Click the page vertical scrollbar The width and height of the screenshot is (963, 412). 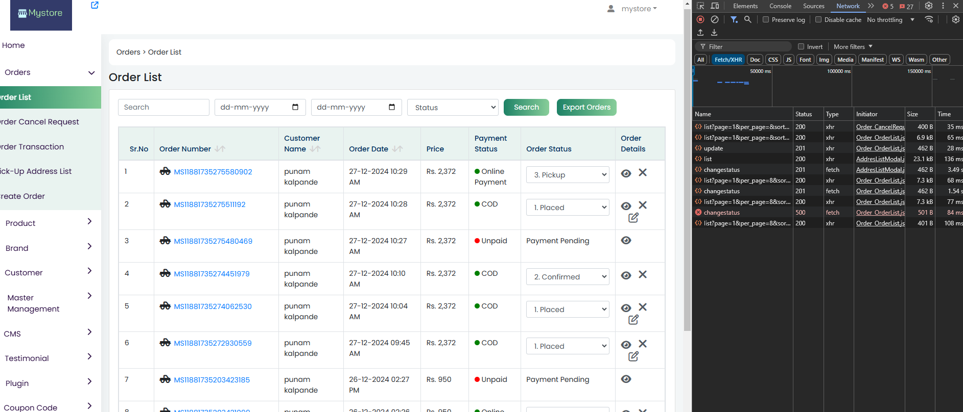tap(687, 168)
